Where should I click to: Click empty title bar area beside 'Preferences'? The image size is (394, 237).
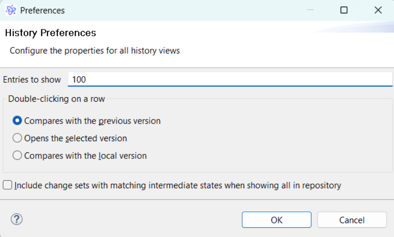pyautogui.click(x=186, y=10)
